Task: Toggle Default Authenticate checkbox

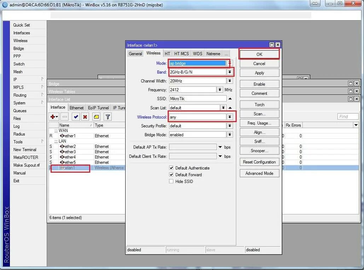Action: coord(171,168)
